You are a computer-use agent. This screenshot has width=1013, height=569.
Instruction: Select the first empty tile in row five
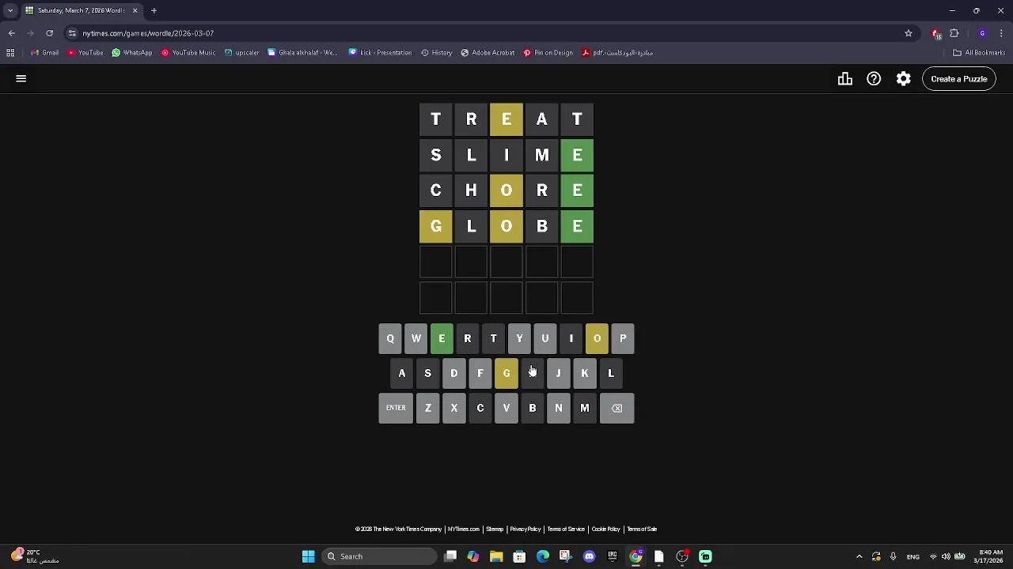436,262
